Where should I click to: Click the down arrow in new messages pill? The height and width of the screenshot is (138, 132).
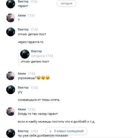50,131
